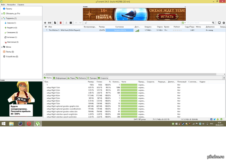Click the ИГРАТЬ button in top banner
226x161 pixels.
pos(167,17)
